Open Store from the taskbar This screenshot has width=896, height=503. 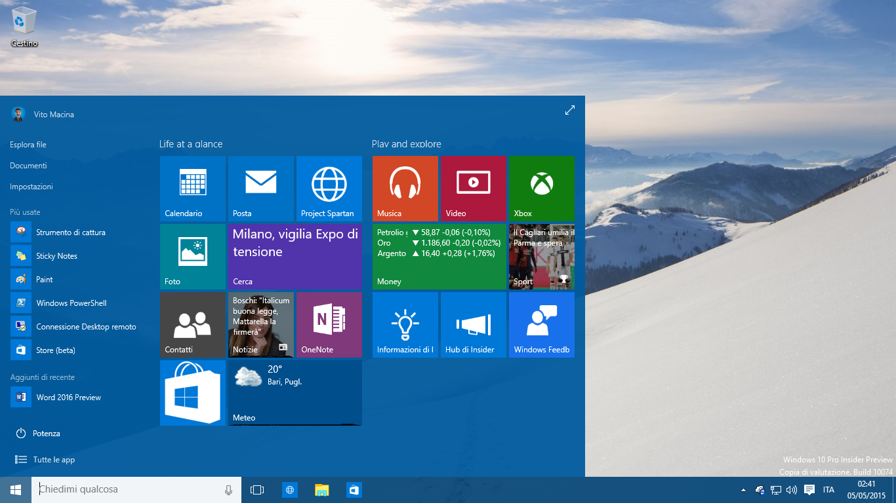click(354, 490)
